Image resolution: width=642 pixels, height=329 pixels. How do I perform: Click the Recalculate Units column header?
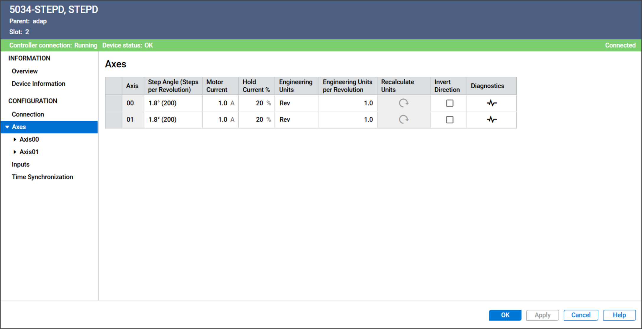pos(404,86)
